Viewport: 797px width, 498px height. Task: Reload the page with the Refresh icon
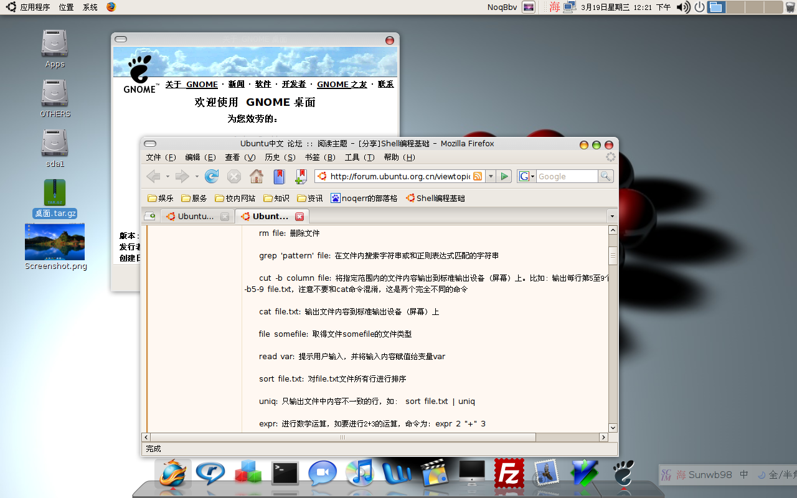click(212, 177)
